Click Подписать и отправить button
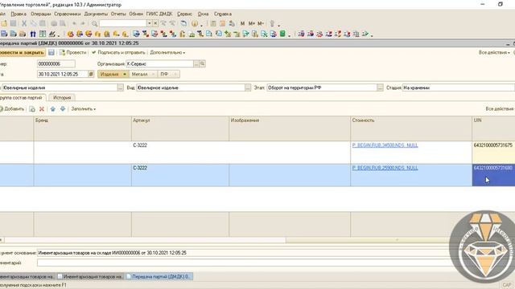 coord(118,52)
